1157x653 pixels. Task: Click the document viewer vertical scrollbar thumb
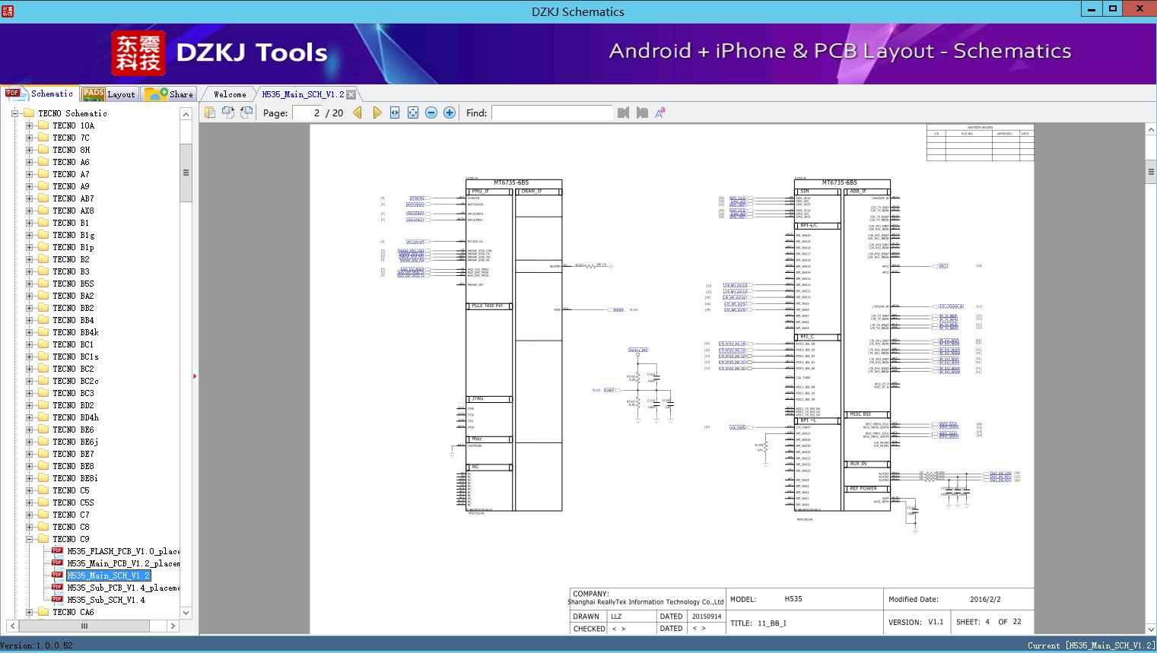(1151, 172)
